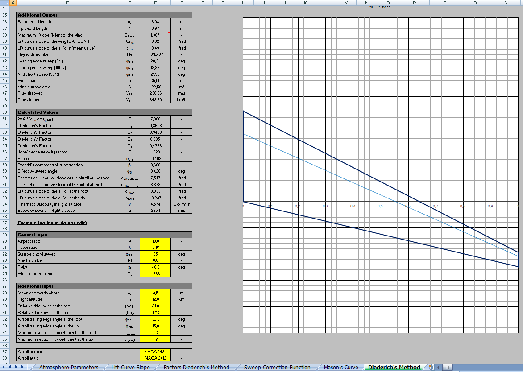Select the Prandtl's compressibility correction label
Screen dimensions: 523x372
(x=68, y=165)
